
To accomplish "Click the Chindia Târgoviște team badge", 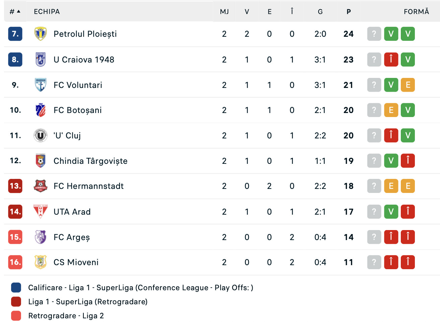I will point(41,161).
